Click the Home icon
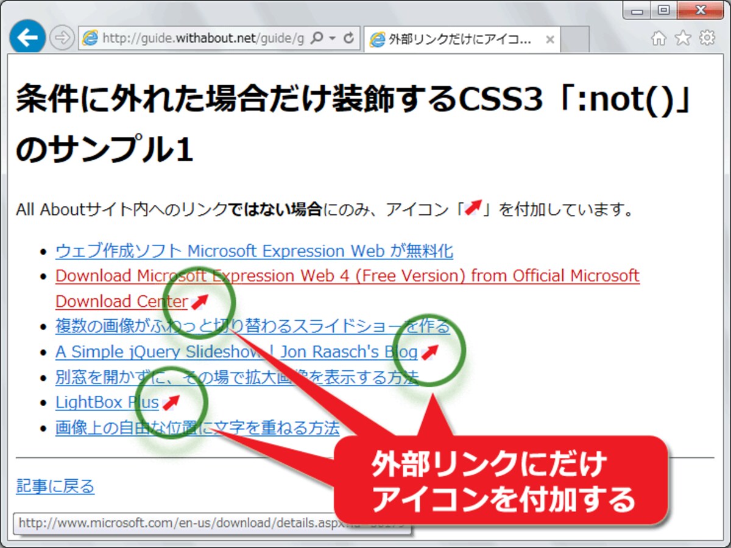 (x=659, y=38)
